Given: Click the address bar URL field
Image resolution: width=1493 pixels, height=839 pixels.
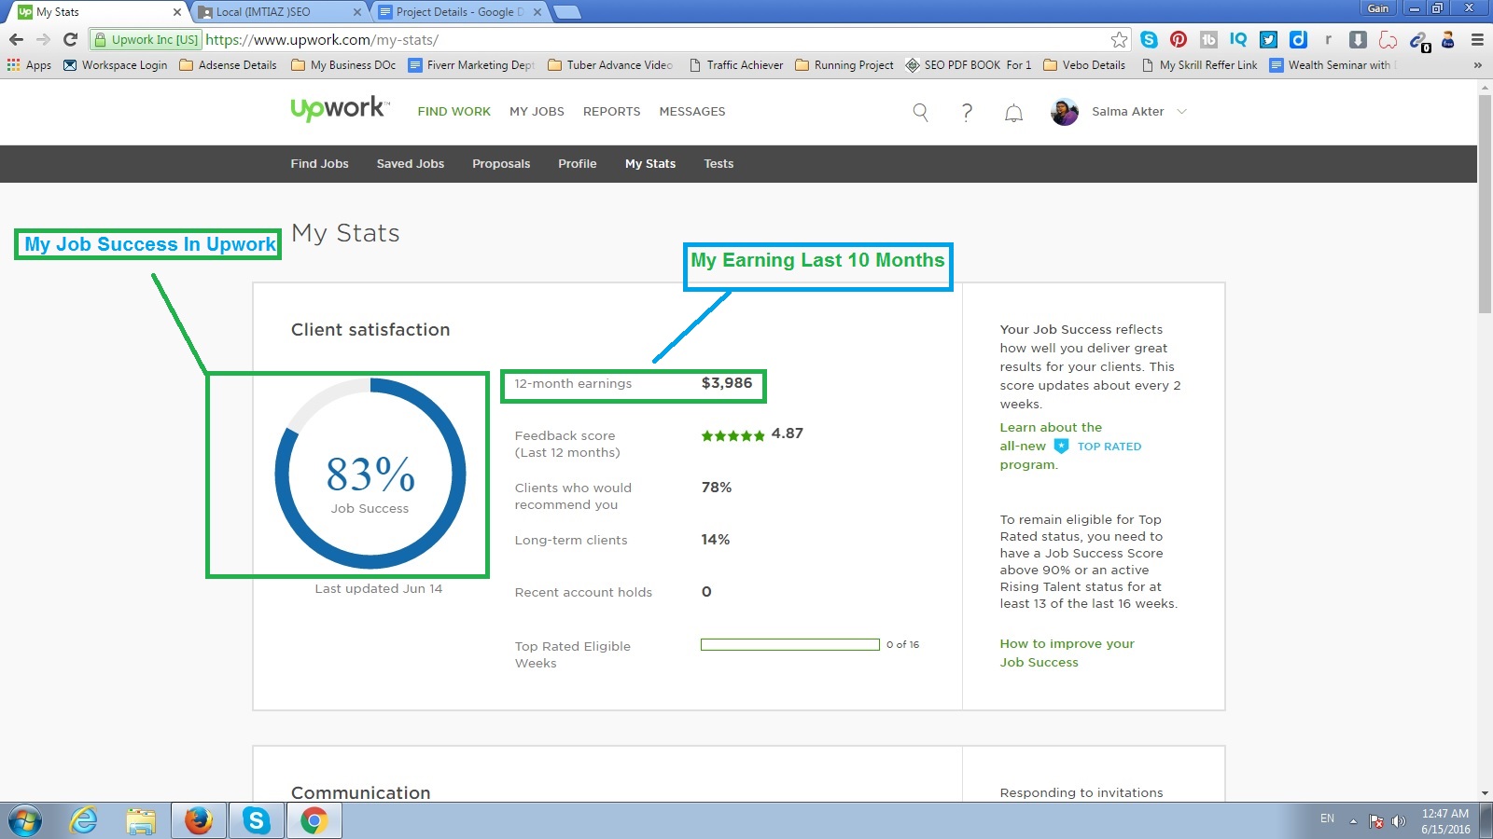Looking at the screenshot, I should (653, 39).
